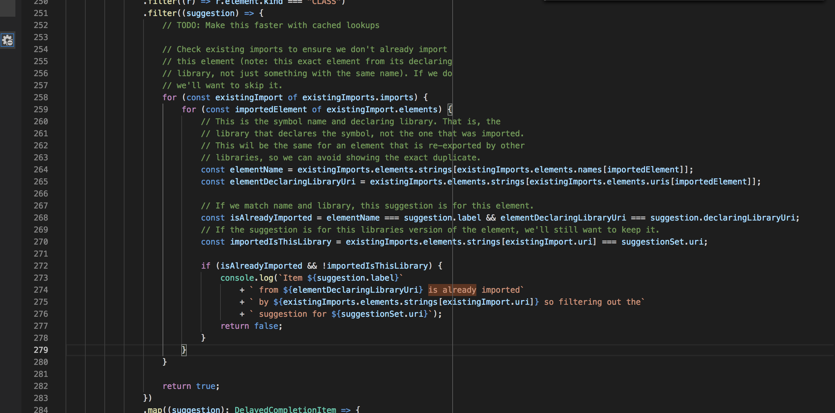Click 'DelayedCompletionItem' type on line 284
835x413 pixels.
[x=285, y=410]
